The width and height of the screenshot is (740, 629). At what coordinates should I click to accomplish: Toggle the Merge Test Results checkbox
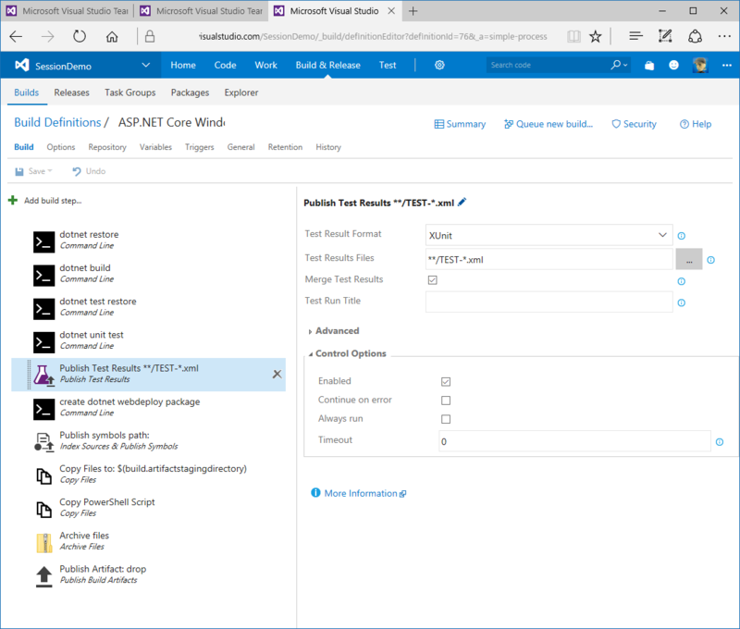(x=432, y=280)
